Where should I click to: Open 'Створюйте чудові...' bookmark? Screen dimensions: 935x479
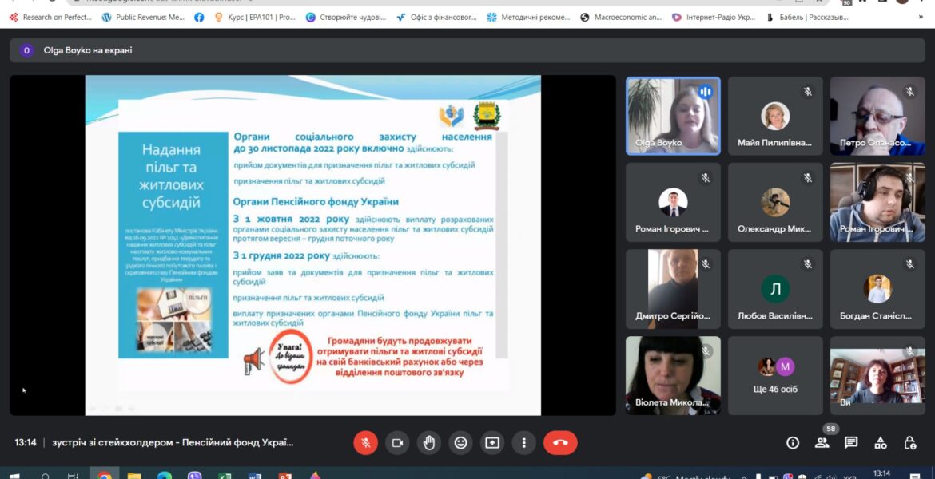tap(347, 18)
